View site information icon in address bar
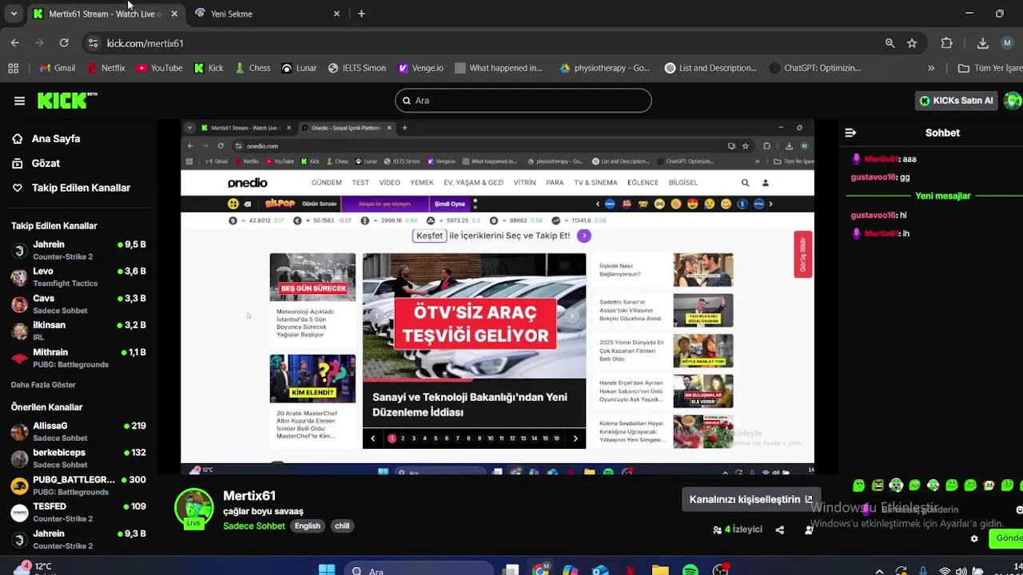The height and width of the screenshot is (575, 1023). tap(93, 43)
